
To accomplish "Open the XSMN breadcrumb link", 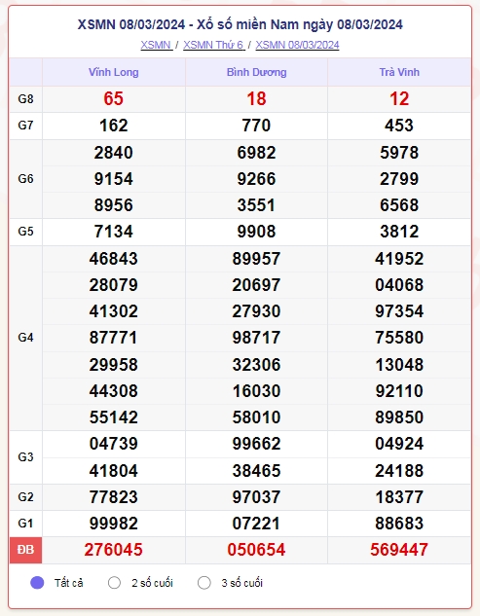I will click(x=157, y=45).
